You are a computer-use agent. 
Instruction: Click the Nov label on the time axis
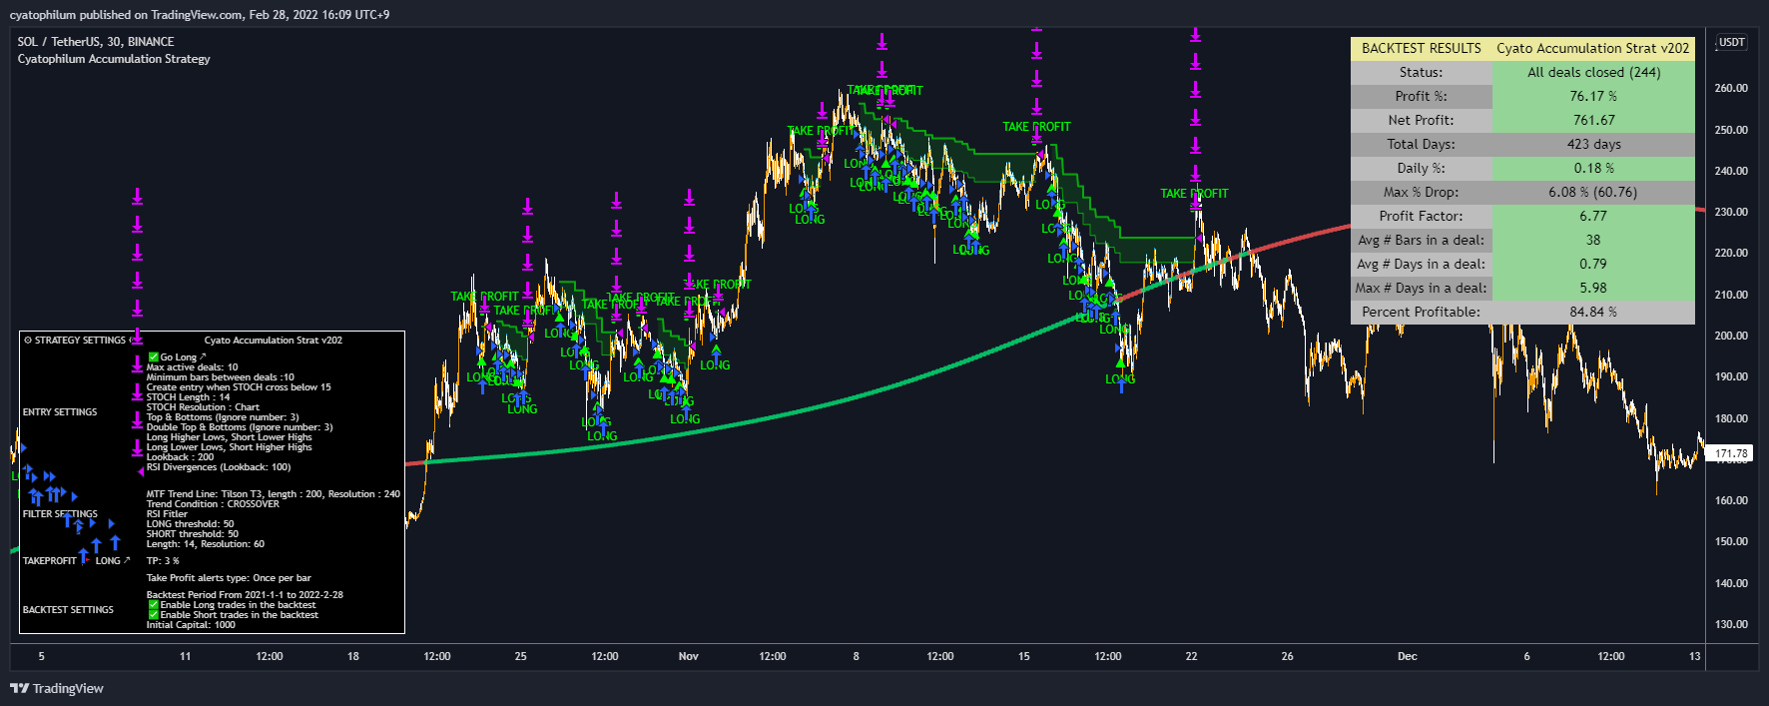[x=688, y=656]
